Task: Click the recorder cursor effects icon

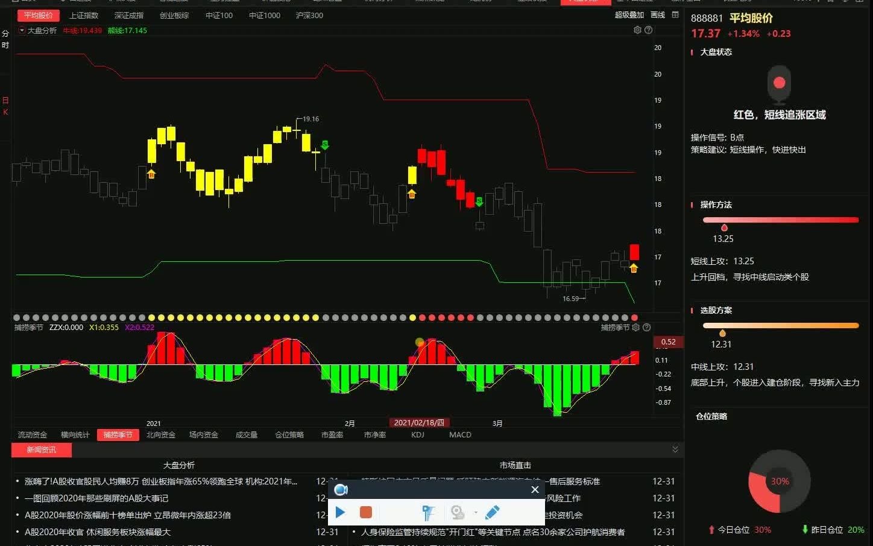Action: [428, 512]
